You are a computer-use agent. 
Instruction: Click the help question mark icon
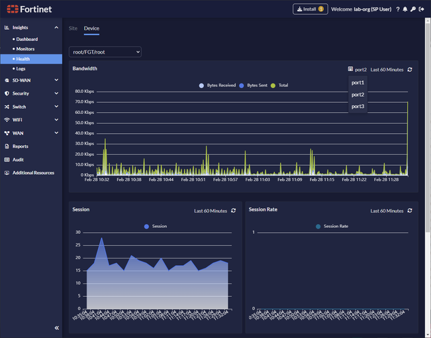[398, 9]
